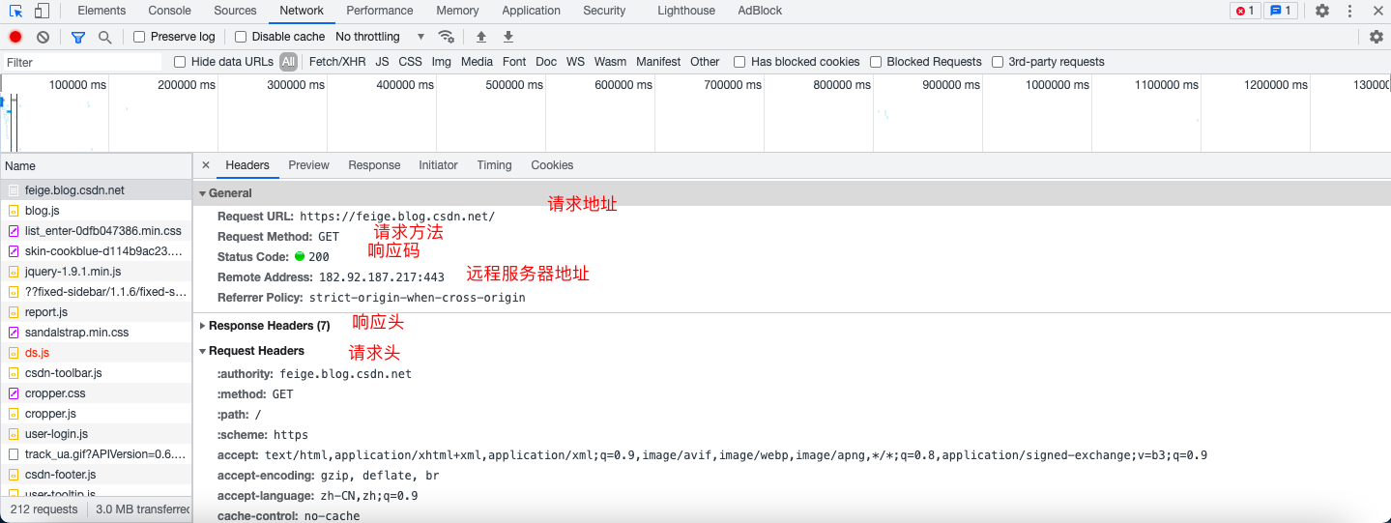Filter requests by Manifest

658,62
